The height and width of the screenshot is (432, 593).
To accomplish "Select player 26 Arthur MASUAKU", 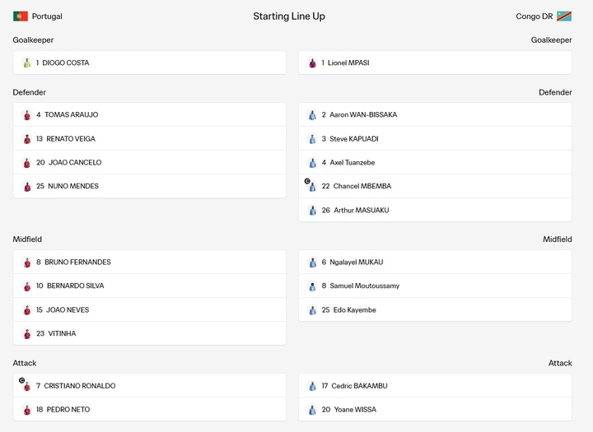I will (x=435, y=210).
